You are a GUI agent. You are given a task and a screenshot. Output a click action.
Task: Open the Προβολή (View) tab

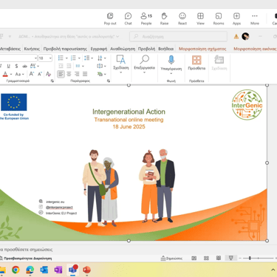point(146,49)
